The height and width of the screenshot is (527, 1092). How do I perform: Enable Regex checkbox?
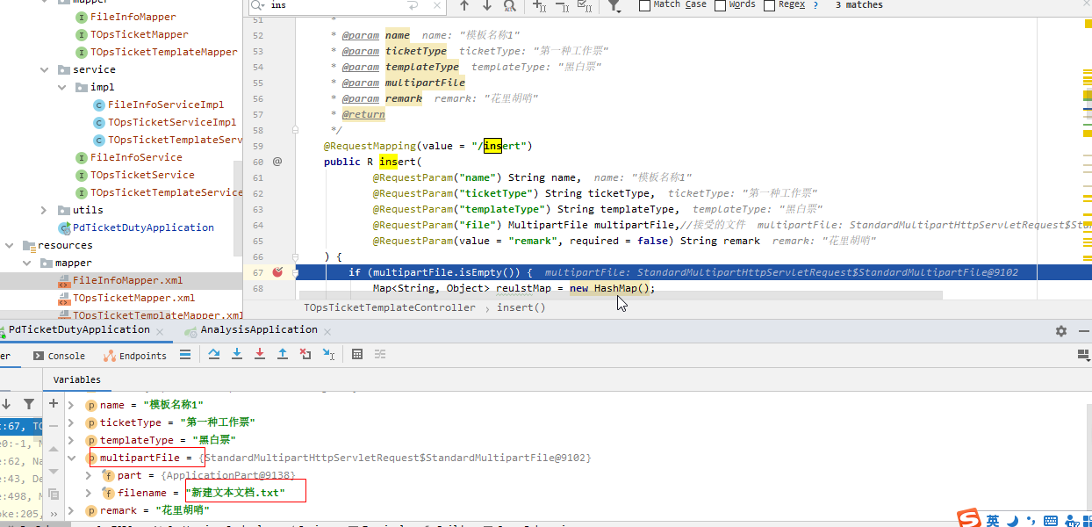770,5
